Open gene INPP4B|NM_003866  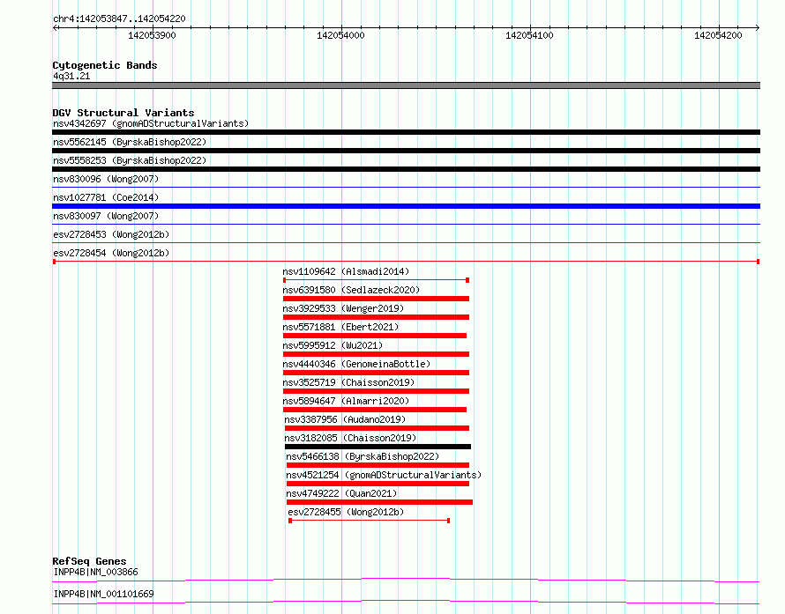pos(95,572)
